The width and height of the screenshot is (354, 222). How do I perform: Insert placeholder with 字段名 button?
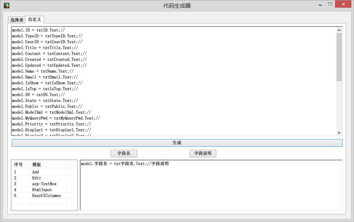point(124,153)
